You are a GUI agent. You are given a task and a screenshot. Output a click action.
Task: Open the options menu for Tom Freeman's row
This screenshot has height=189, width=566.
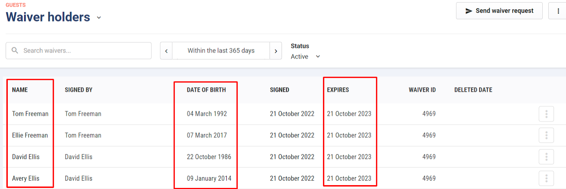(x=546, y=114)
